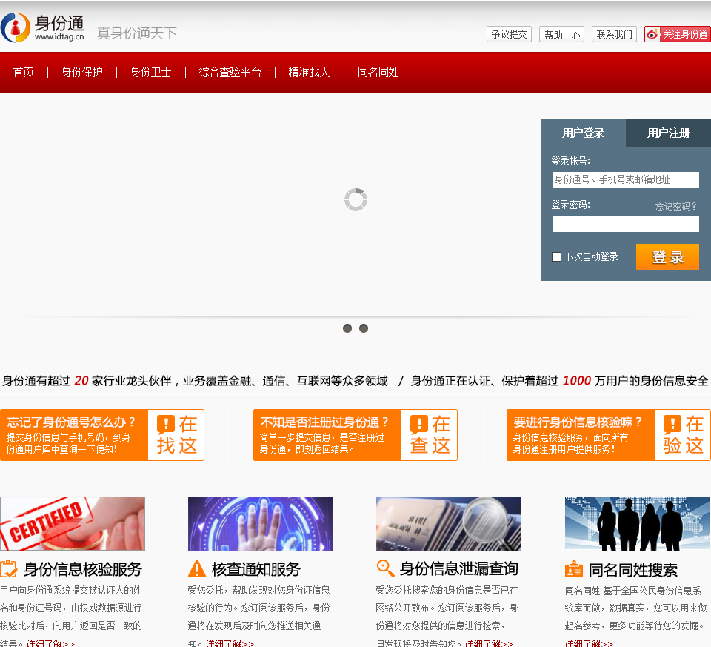Open the 同名同姓 menu item
Viewport: 711px width, 647px height.
tap(378, 72)
